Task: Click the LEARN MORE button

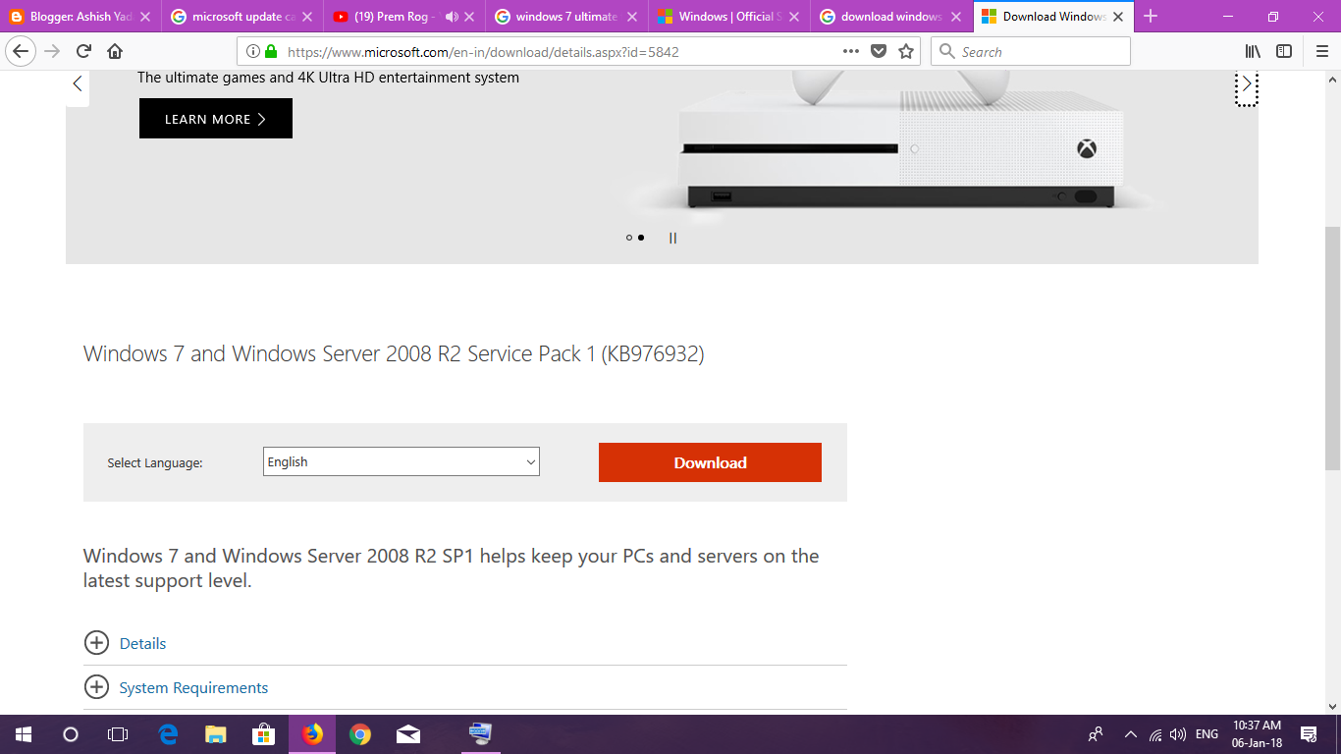Action: pyautogui.click(x=216, y=119)
